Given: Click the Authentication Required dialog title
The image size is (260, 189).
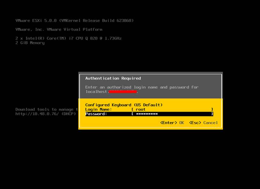Looking at the screenshot, I should pyautogui.click(x=113, y=78).
